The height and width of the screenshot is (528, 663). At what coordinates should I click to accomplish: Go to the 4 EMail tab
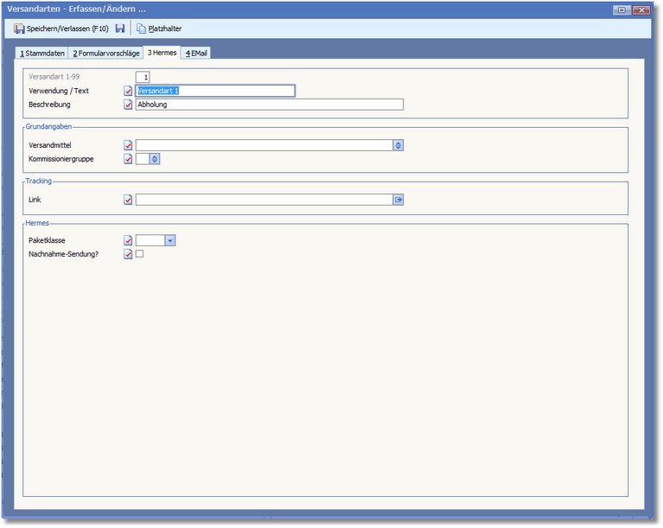[x=196, y=53]
